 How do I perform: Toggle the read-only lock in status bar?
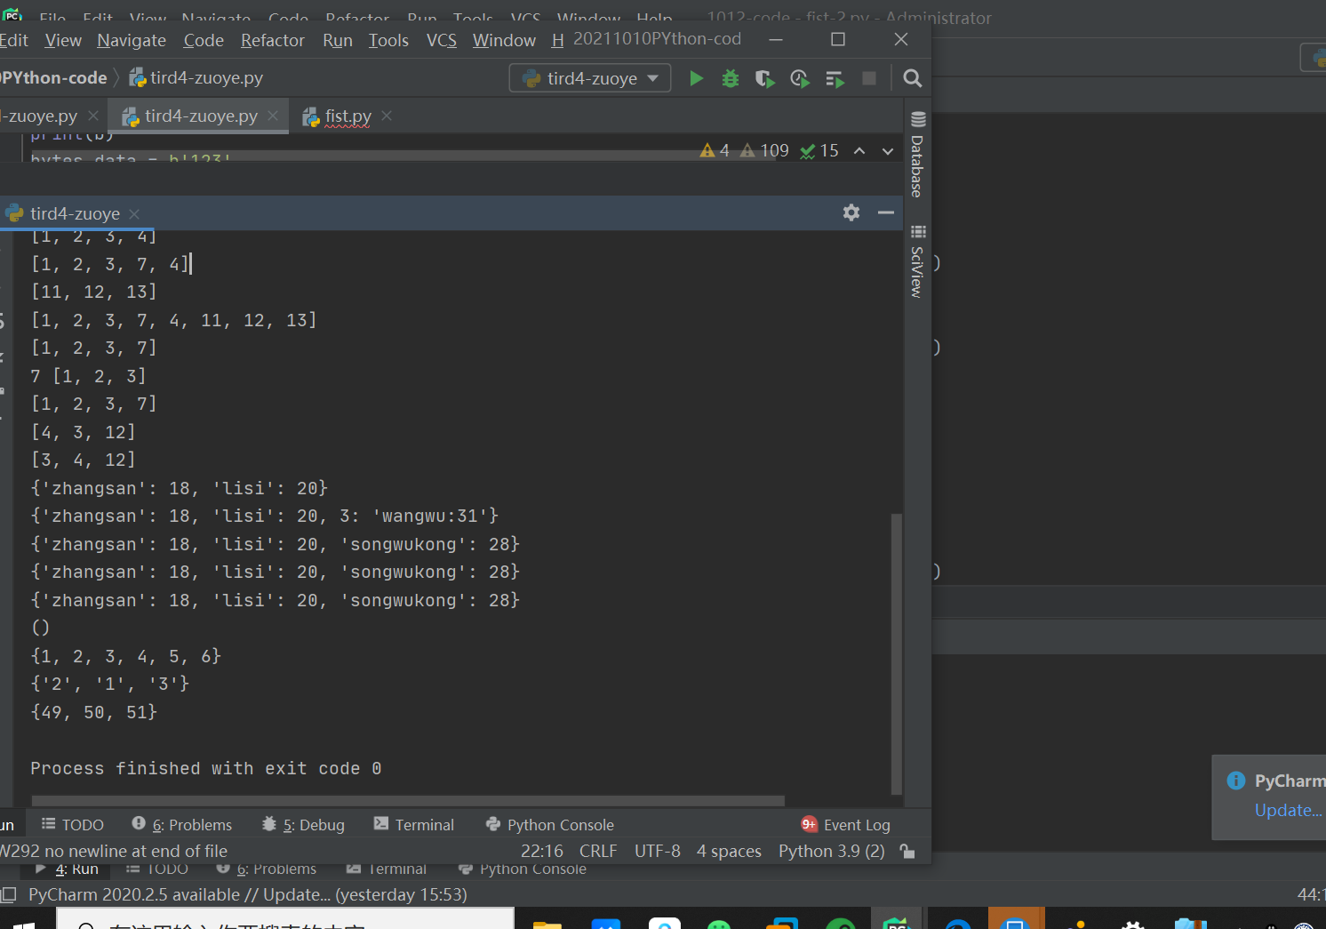click(x=907, y=851)
